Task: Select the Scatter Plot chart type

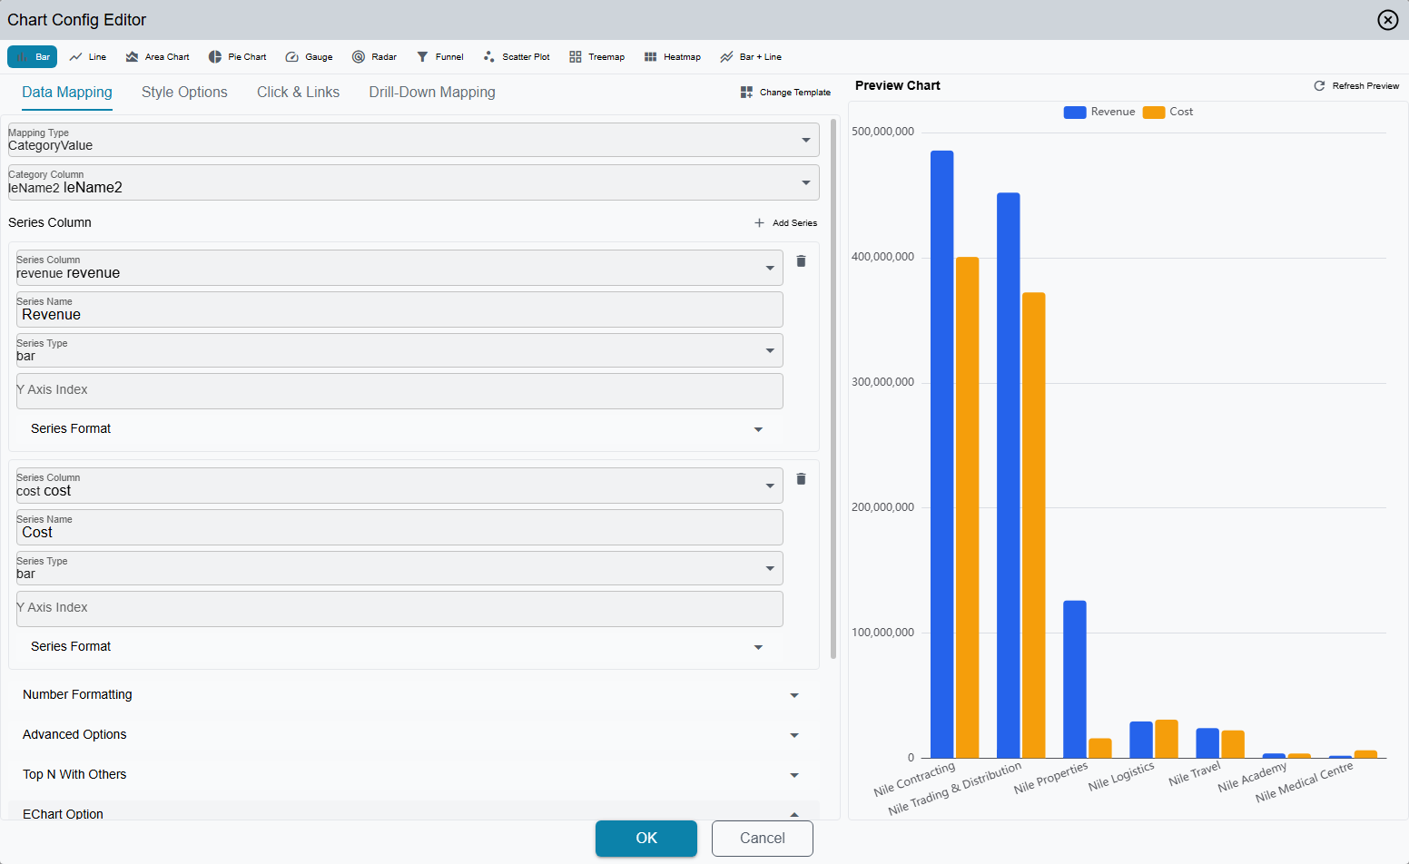Action: click(517, 57)
